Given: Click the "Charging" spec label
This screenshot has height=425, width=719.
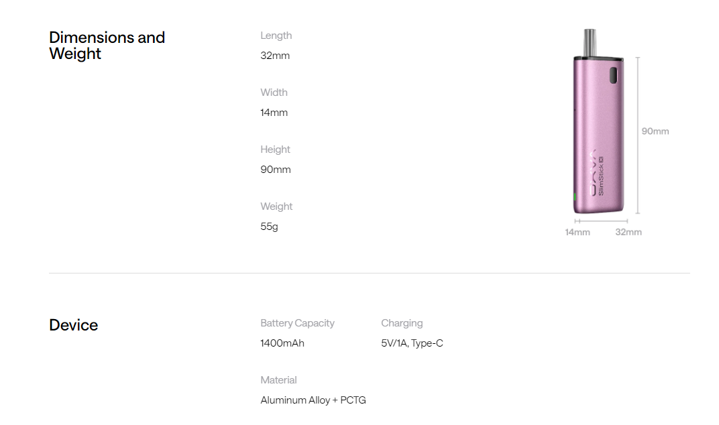Looking at the screenshot, I should 402,323.
